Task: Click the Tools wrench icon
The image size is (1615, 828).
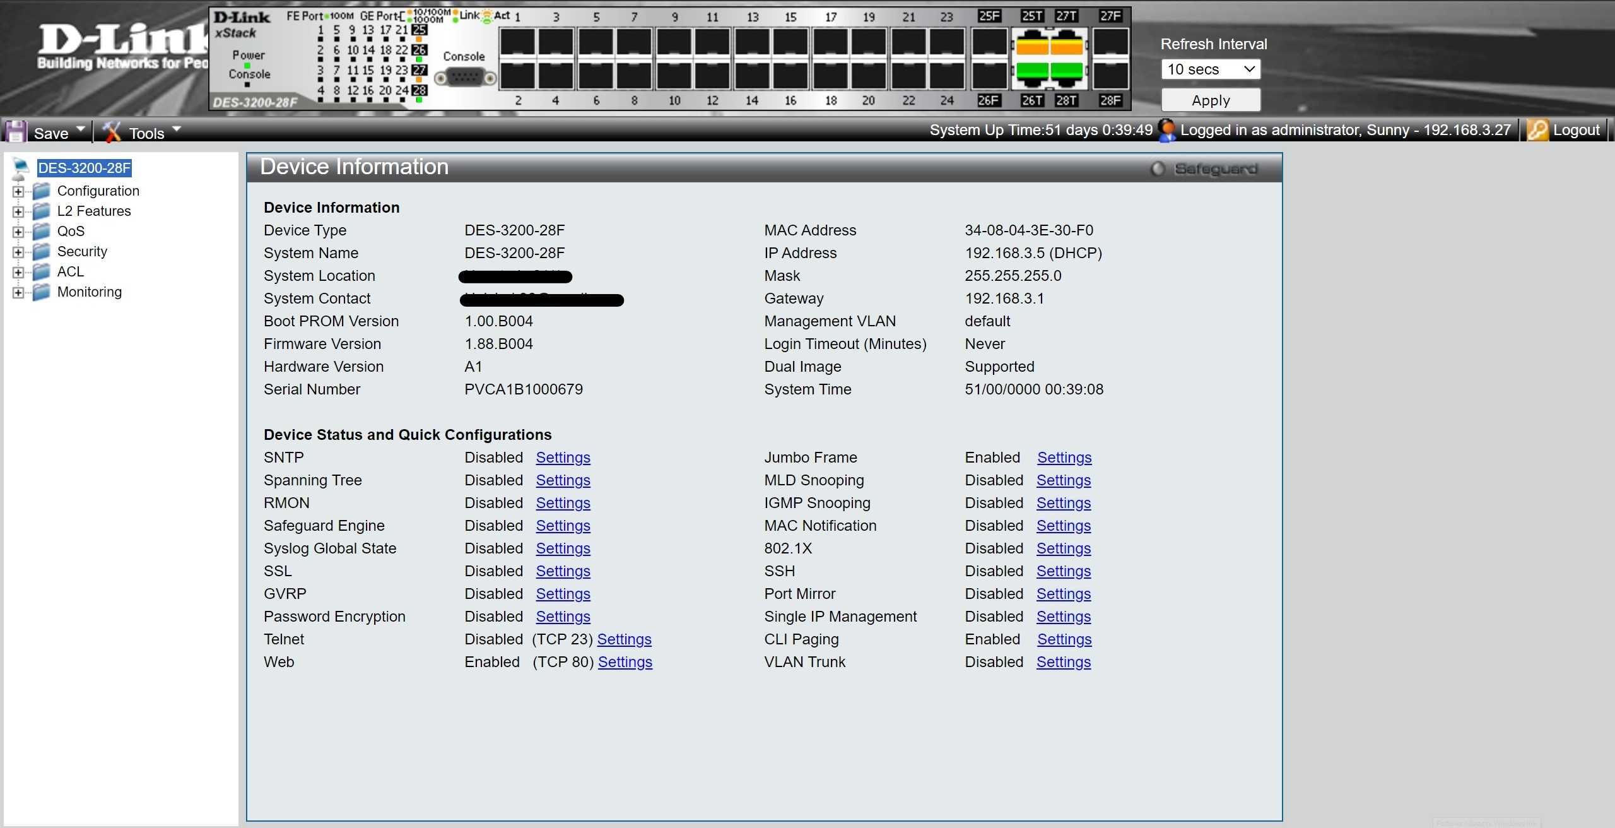Action: pyautogui.click(x=112, y=131)
